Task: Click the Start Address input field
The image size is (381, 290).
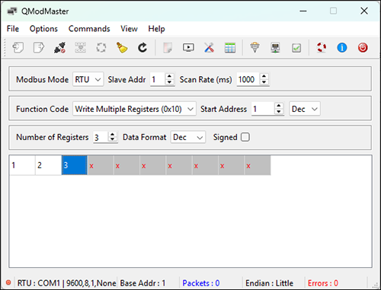Action: 263,109
